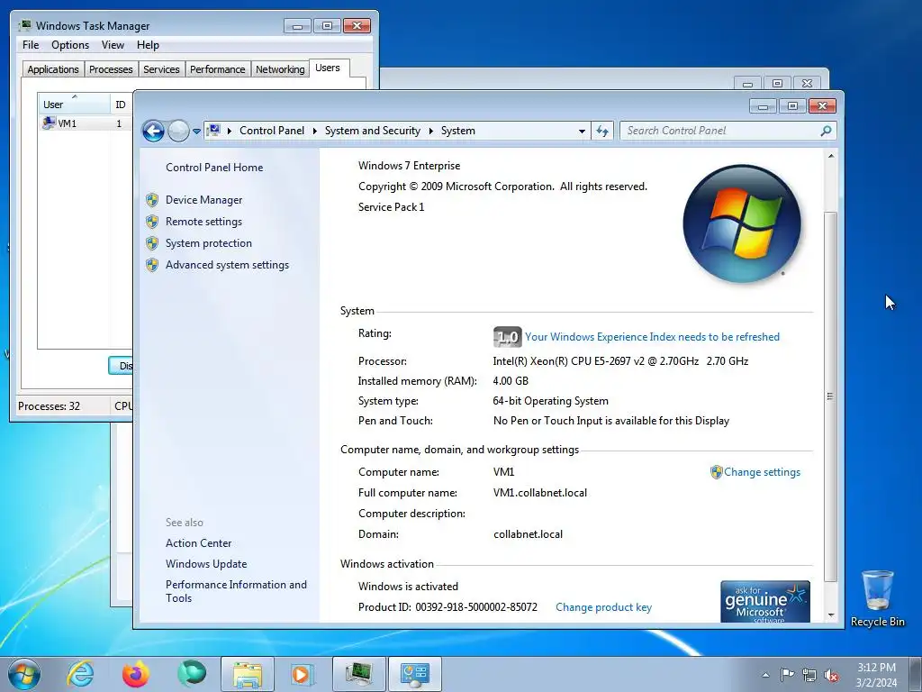Image resolution: width=922 pixels, height=692 pixels.
Task: Click Change product key
Action: 603,606
